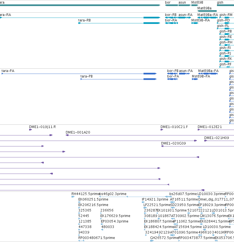
Task: Click the tara-RA transcript exon block
Action: pyautogui.click(x=152, y=18)
